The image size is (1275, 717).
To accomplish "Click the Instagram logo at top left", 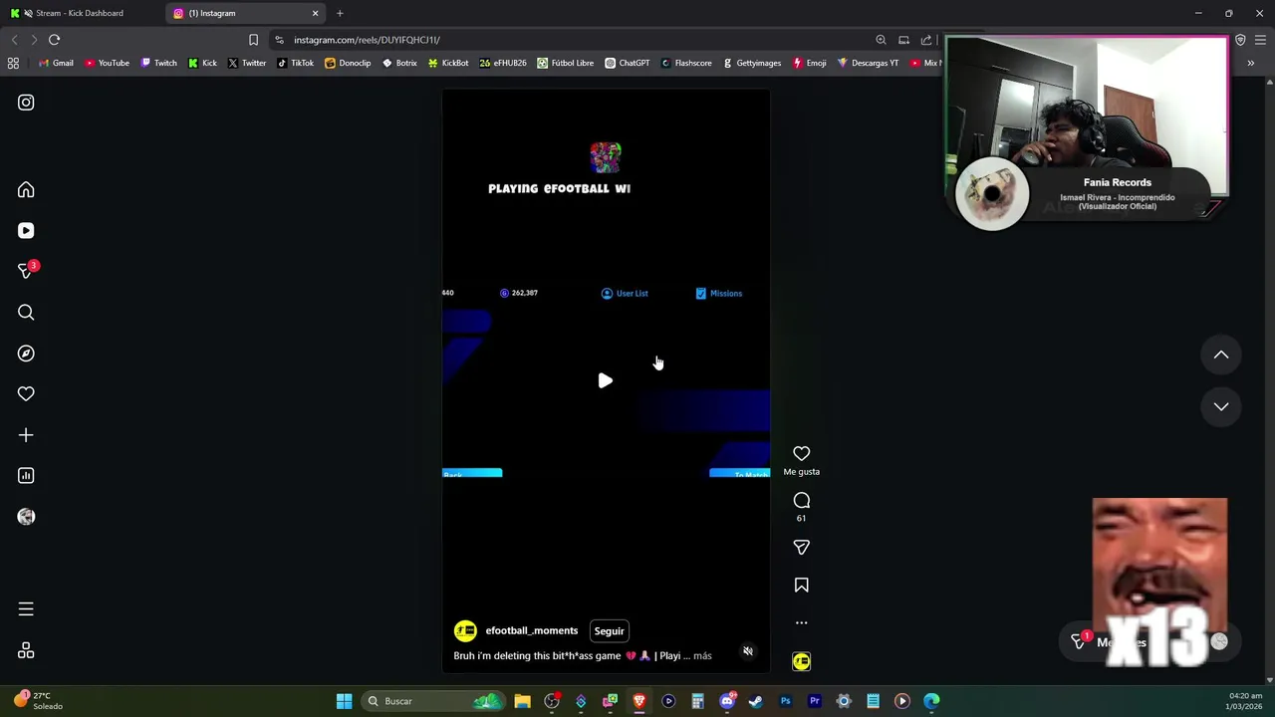I will click(26, 103).
